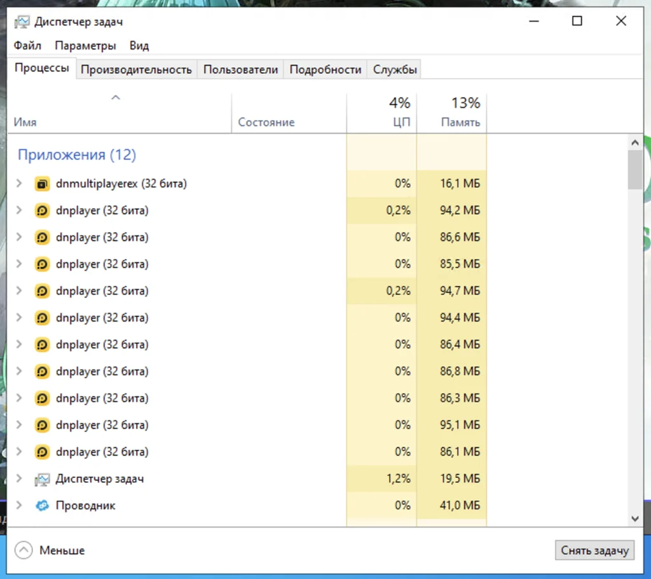The height and width of the screenshot is (579, 651).
Task: Expand the dnplayer row using 94,4 МБ
Action: tap(18, 318)
